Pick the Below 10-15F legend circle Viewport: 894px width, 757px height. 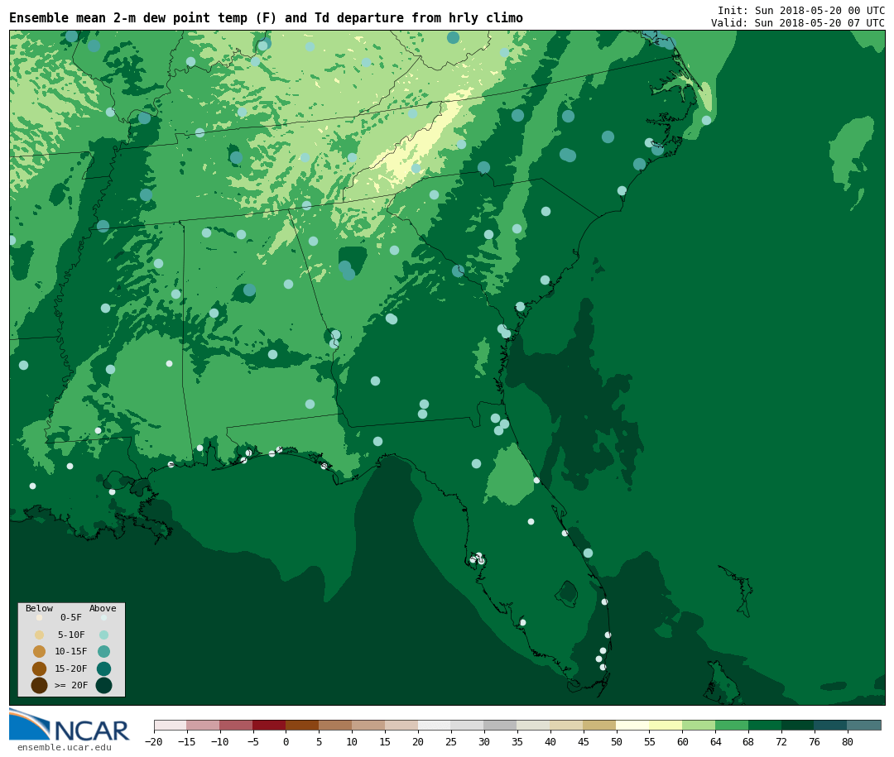[40, 652]
